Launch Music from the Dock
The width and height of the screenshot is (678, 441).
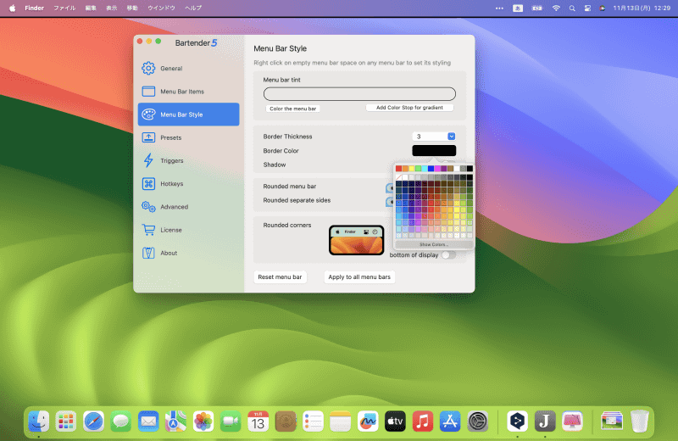tap(422, 421)
